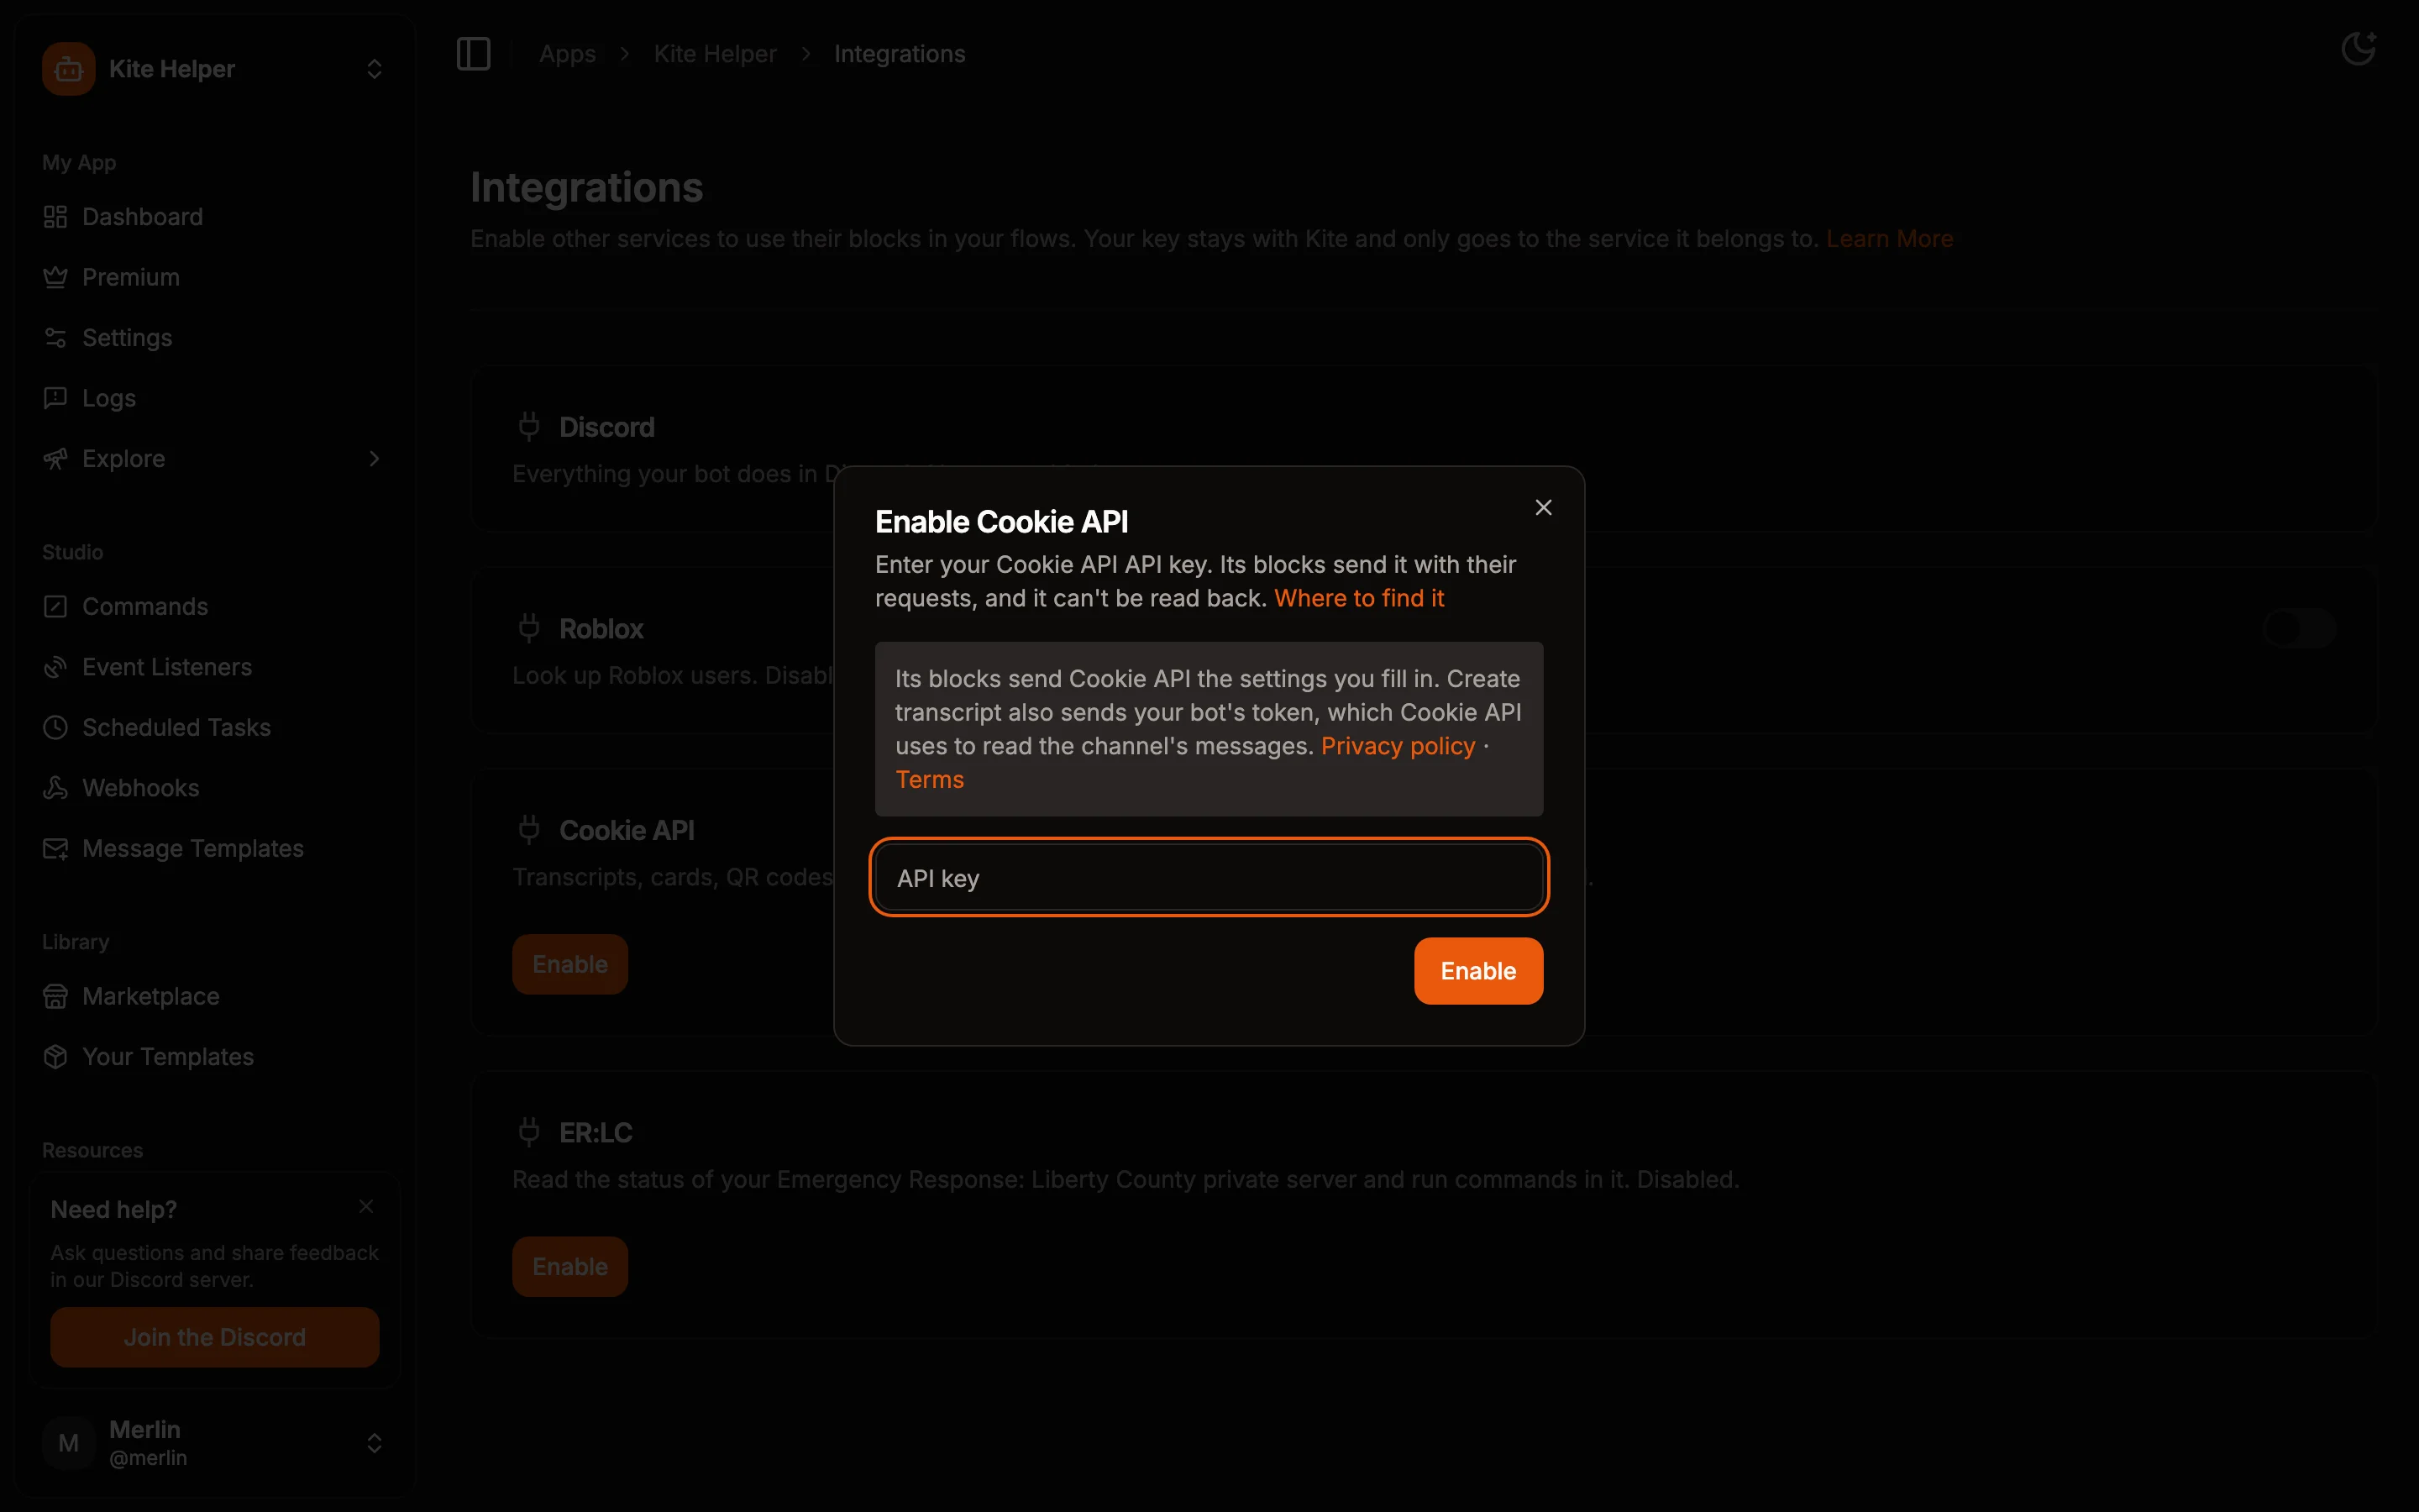The width and height of the screenshot is (2419, 1512).
Task: Click the Your Templates box icon
Action: pos(55,1057)
